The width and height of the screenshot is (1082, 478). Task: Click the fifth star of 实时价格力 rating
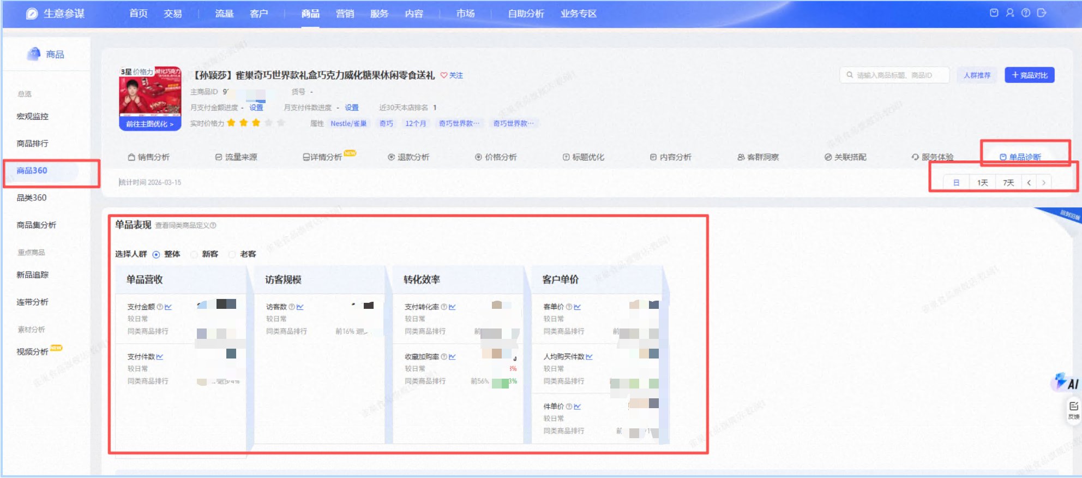281,123
